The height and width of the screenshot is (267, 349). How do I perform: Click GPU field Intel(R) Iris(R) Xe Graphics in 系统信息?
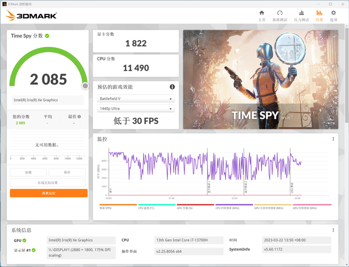click(81, 240)
